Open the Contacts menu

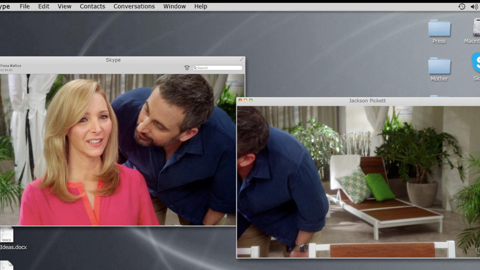pyautogui.click(x=92, y=6)
